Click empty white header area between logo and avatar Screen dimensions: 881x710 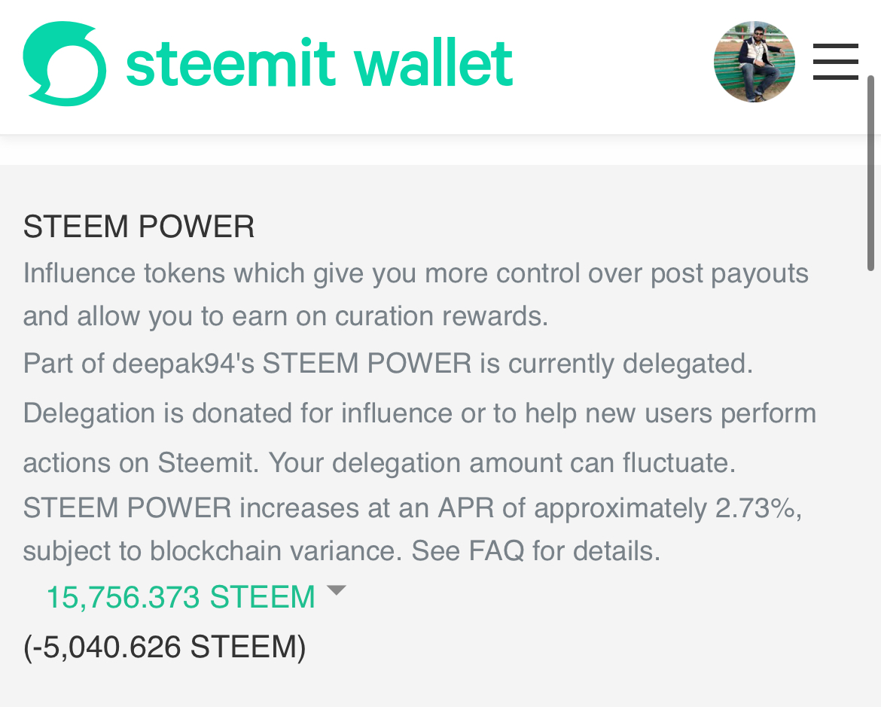(x=610, y=63)
